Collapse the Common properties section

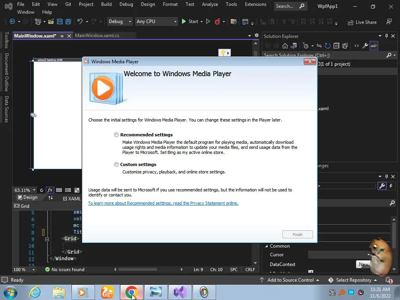[266, 246]
